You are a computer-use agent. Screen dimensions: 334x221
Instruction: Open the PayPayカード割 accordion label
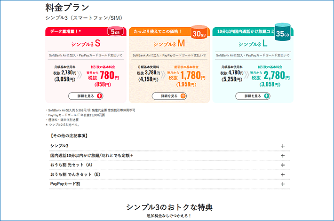pos(65,184)
